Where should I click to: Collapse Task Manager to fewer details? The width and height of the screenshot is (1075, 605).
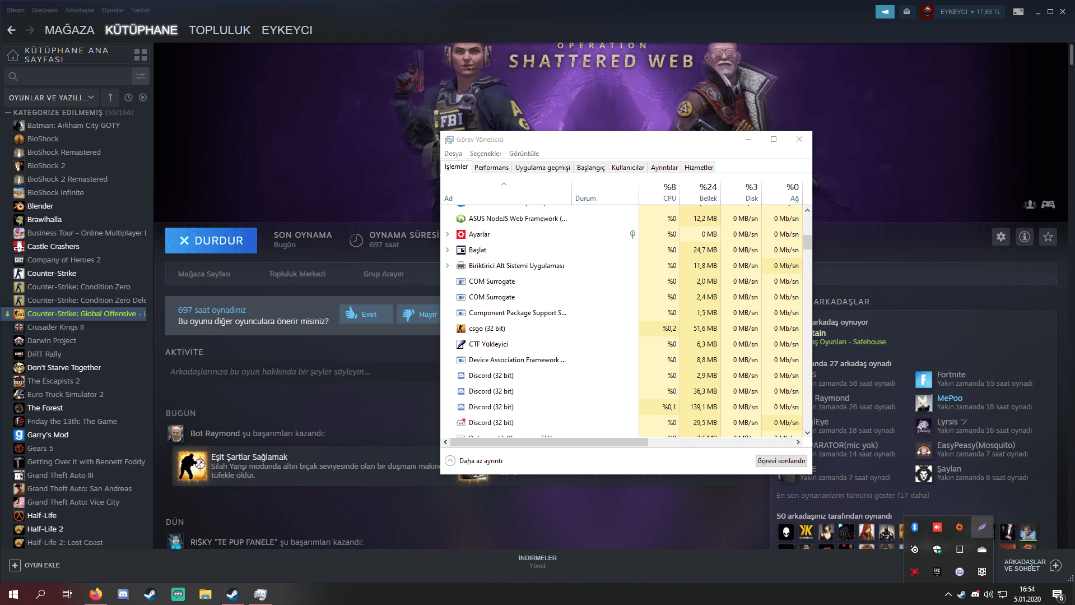click(x=474, y=461)
